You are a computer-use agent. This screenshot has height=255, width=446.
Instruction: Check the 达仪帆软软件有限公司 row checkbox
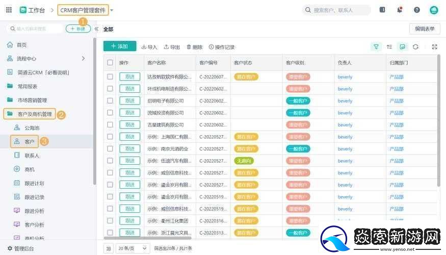[110, 76]
